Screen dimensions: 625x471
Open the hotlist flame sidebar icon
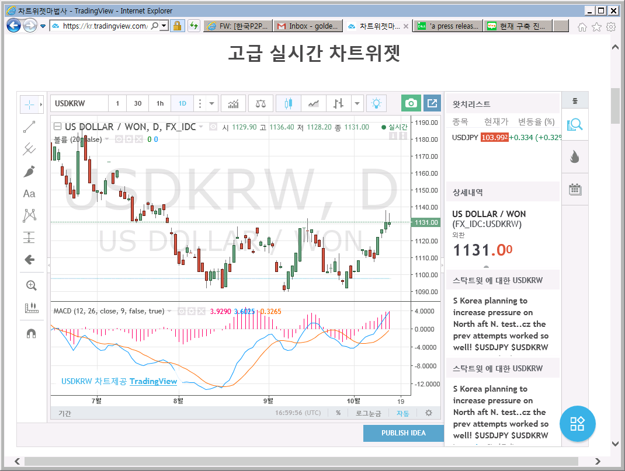pos(575,157)
